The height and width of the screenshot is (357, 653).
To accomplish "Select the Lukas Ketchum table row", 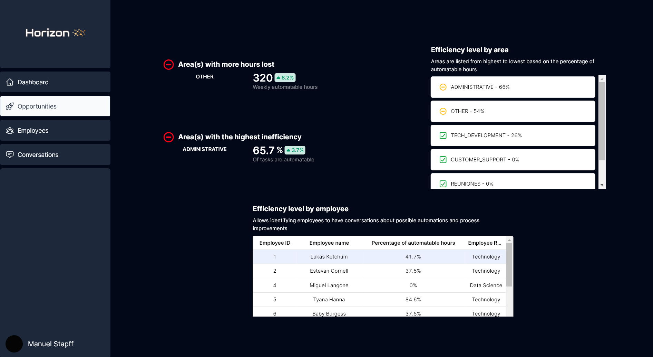I will click(x=379, y=257).
